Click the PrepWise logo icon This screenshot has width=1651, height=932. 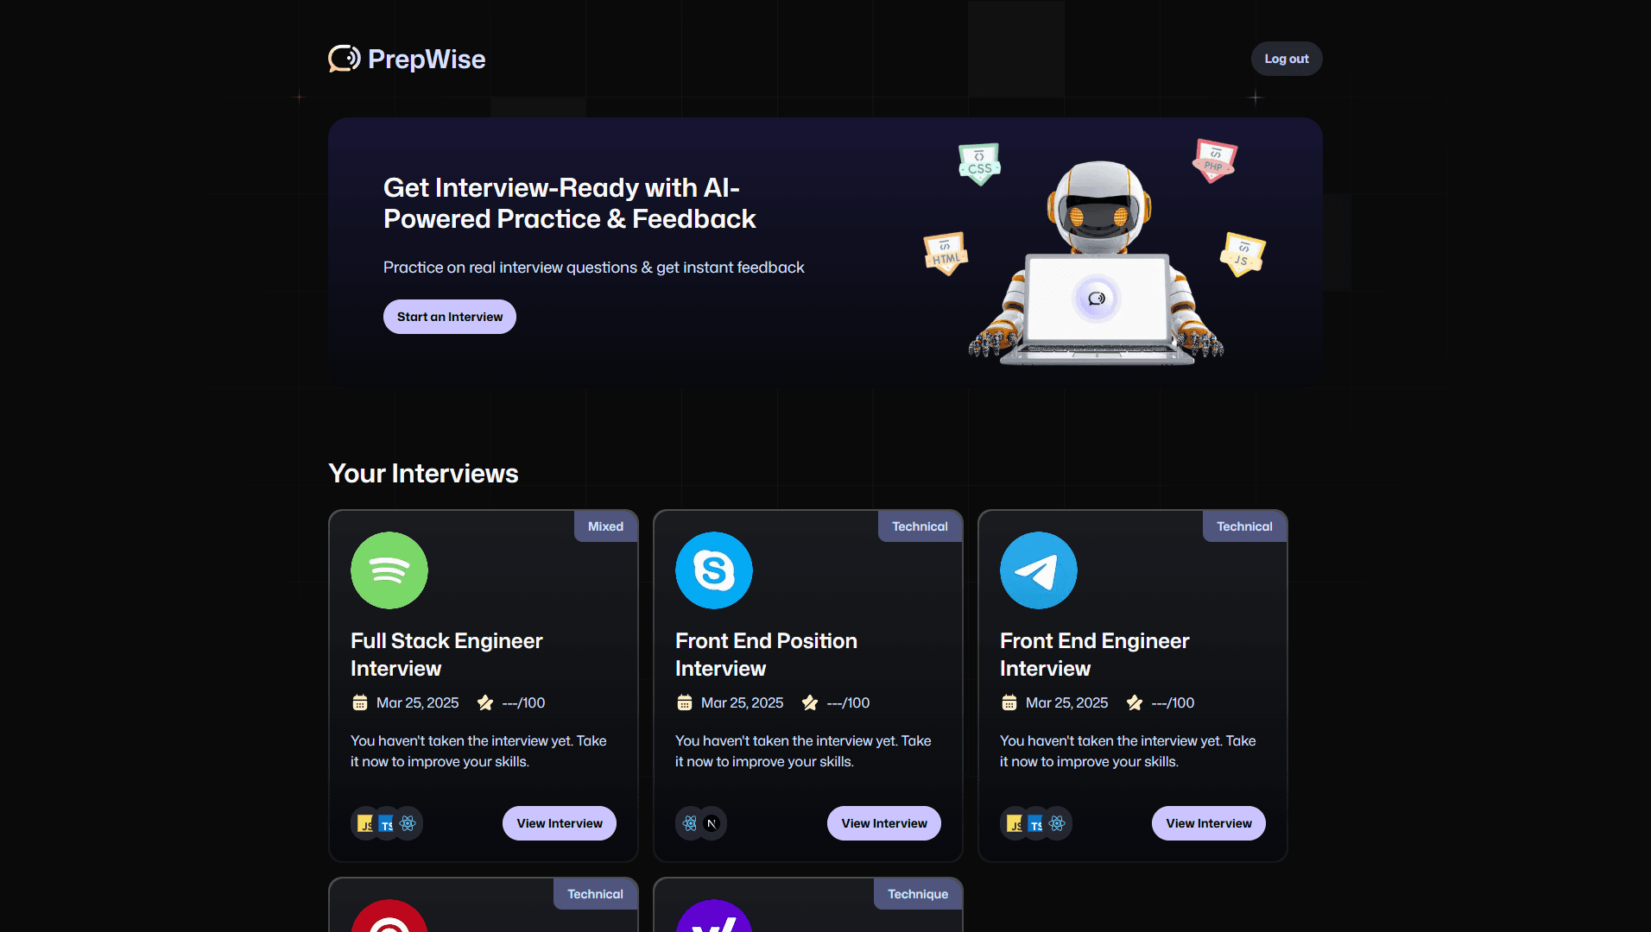click(x=342, y=59)
